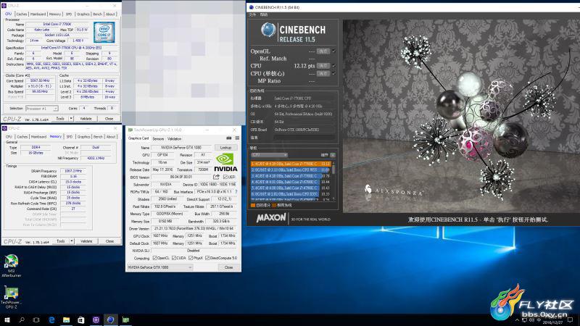
Task: Click Validate in bottom CPU-Z memory window
Action: (x=86, y=241)
